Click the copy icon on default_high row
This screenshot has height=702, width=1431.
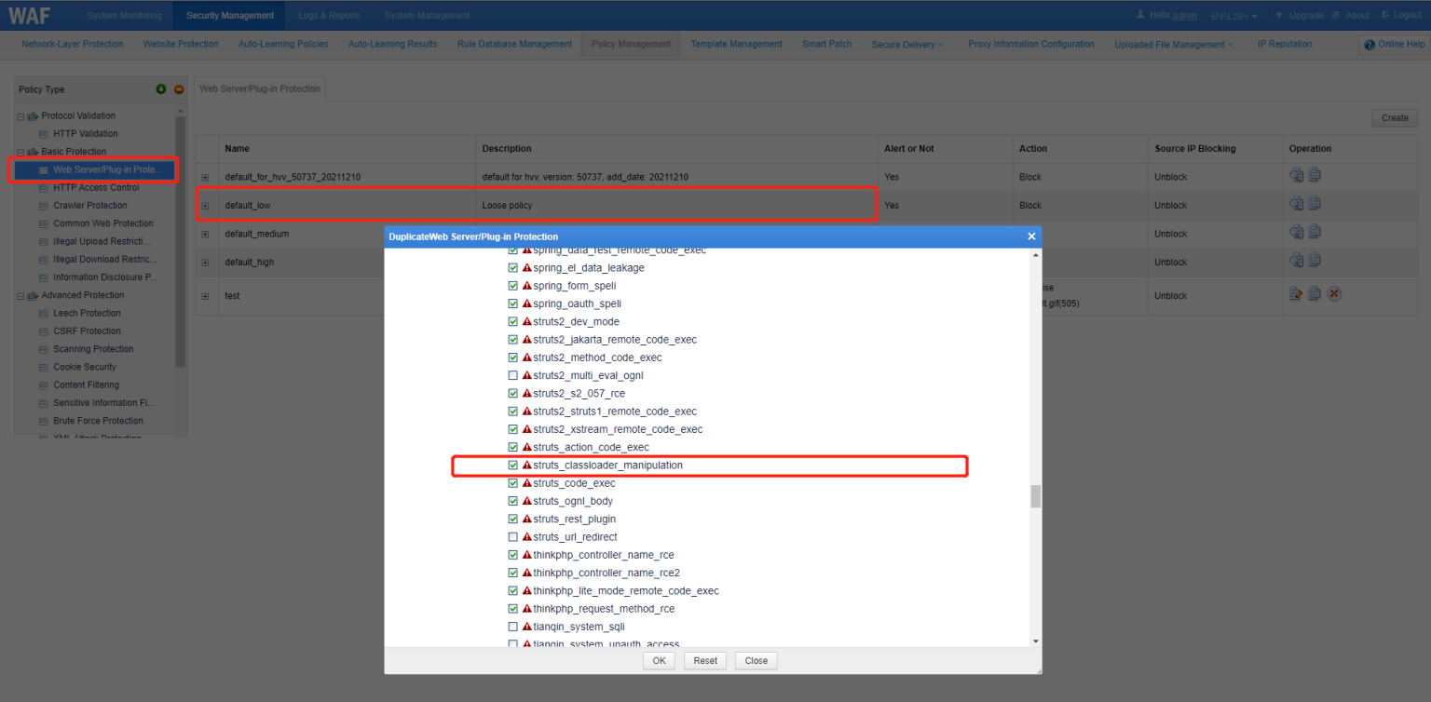click(1315, 261)
